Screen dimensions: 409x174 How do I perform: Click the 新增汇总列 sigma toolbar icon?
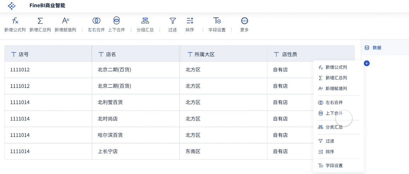click(40, 21)
